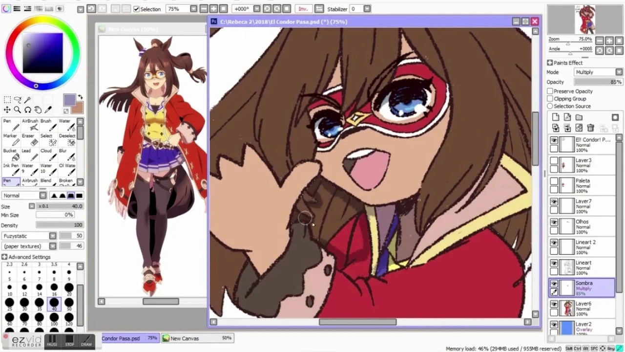Hide the Lineart 2 layer
This screenshot has height=352, width=625.
tap(554, 243)
